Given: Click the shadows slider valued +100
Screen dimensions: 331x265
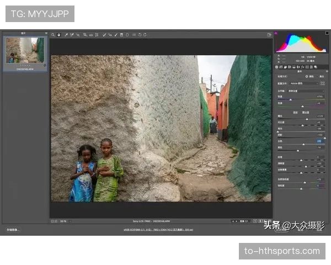Looking at the screenshot, I should (301, 138).
